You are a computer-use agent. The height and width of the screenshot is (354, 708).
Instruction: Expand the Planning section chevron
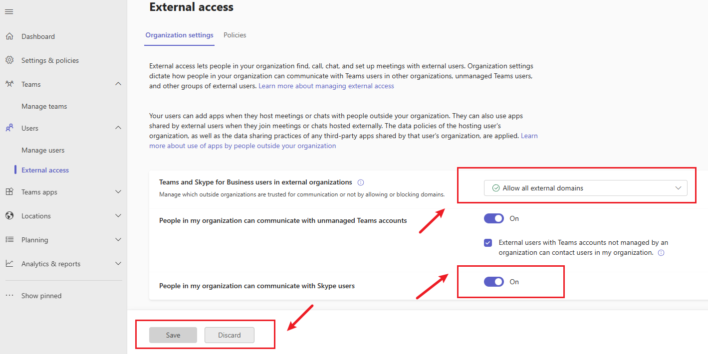click(118, 239)
